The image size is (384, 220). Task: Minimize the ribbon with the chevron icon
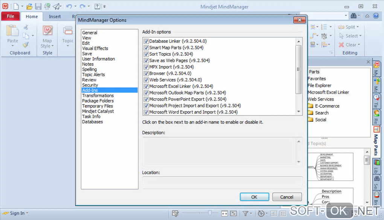[x=367, y=16]
